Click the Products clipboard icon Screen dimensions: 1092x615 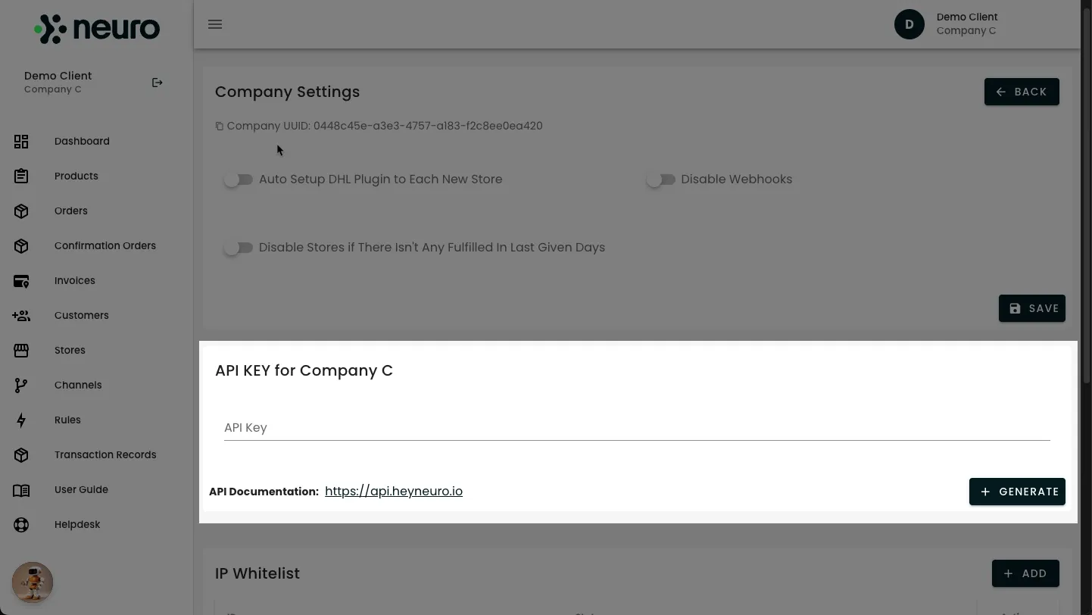point(21,176)
